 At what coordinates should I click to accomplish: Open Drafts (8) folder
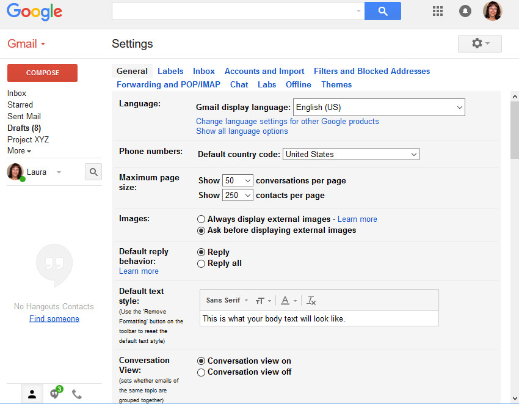pos(24,128)
